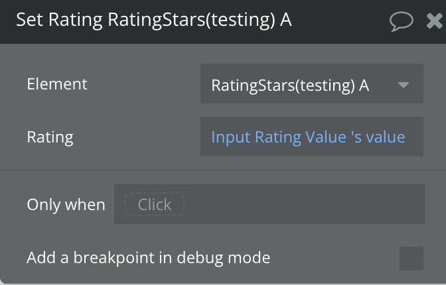Click 'Add a breakpoint in debug mode' label
Screen dimensions: 446x285
coord(148,258)
